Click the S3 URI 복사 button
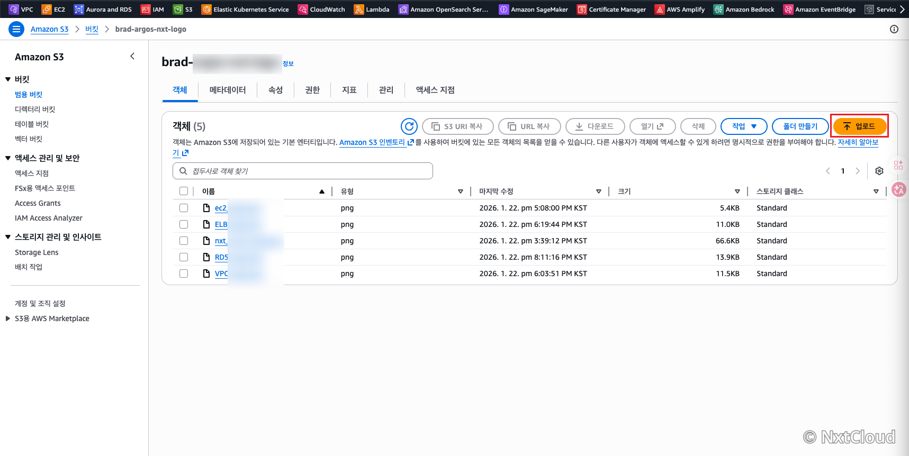The width and height of the screenshot is (909, 456). (x=458, y=126)
